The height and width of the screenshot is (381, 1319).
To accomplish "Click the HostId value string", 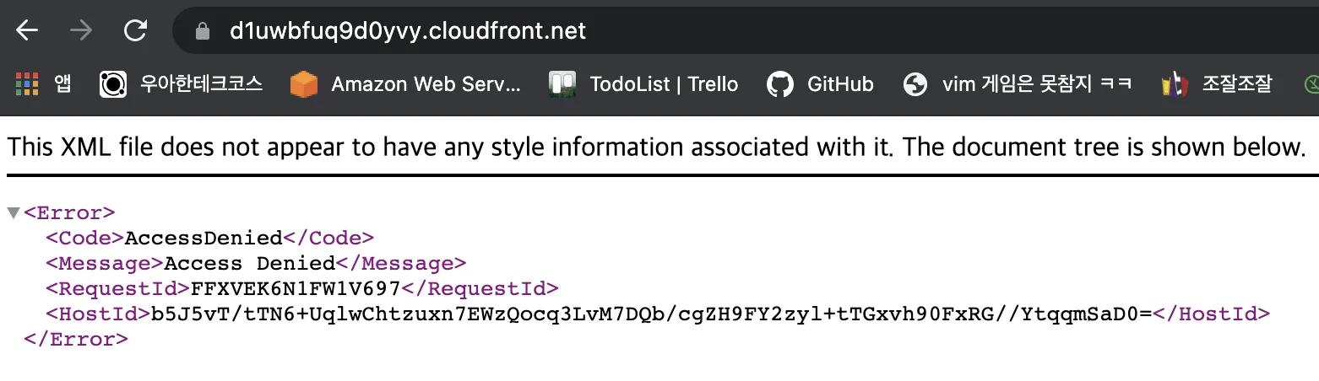I will coord(651,314).
